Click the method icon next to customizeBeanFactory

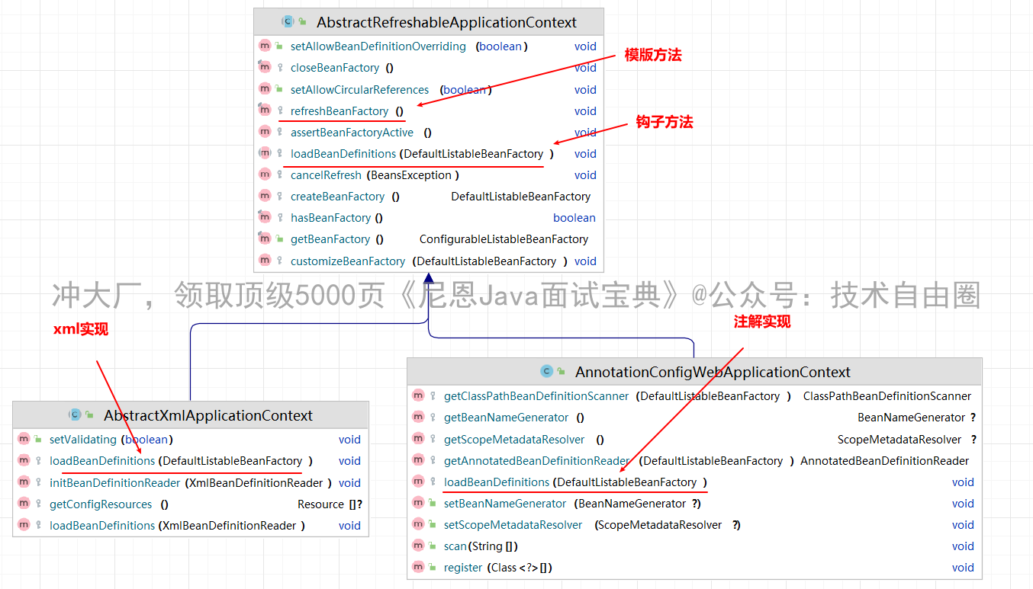coord(265,261)
